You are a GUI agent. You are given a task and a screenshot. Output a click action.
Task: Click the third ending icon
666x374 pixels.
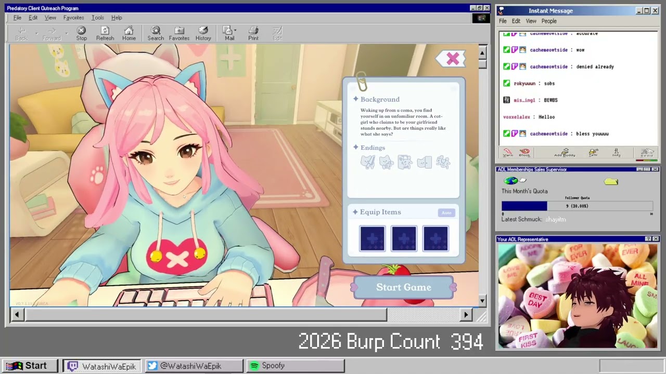pos(405,162)
